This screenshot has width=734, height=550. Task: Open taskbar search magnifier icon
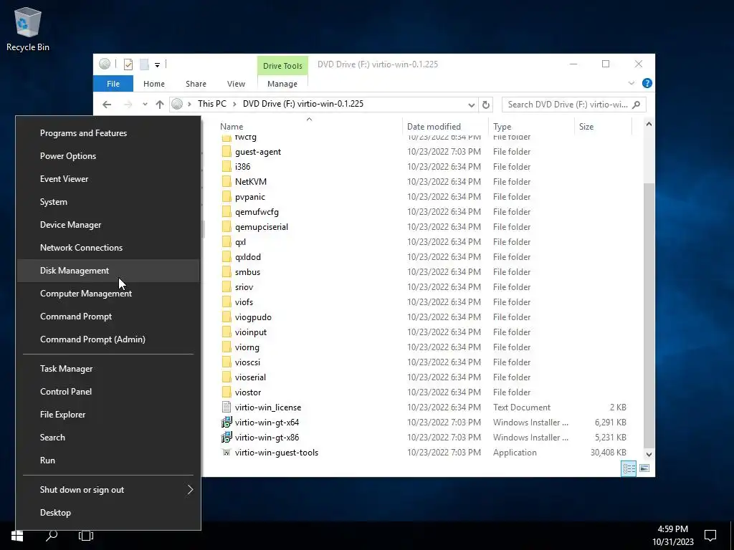click(52, 536)
